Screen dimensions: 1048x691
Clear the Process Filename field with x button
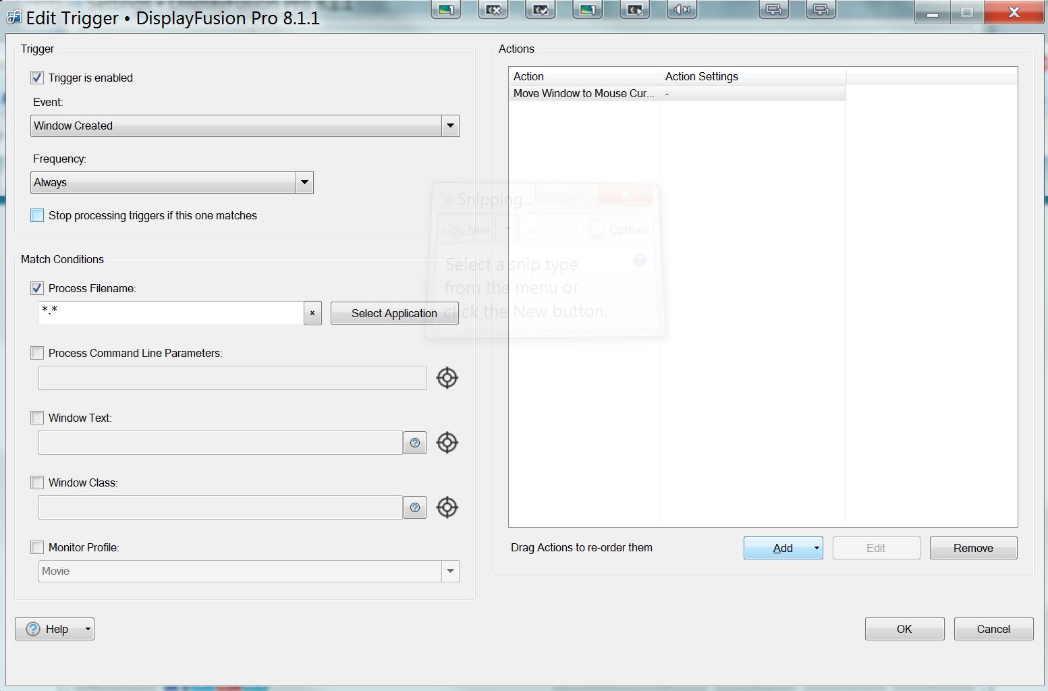point(312,313)
